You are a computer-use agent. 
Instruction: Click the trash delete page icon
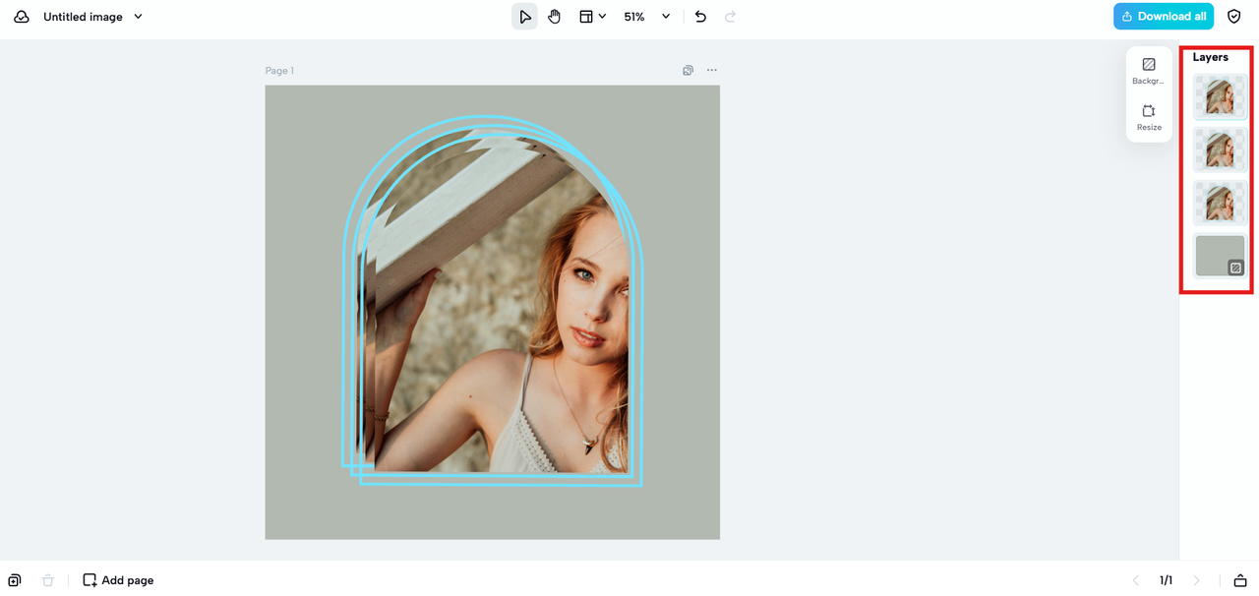tap(48, 580)
